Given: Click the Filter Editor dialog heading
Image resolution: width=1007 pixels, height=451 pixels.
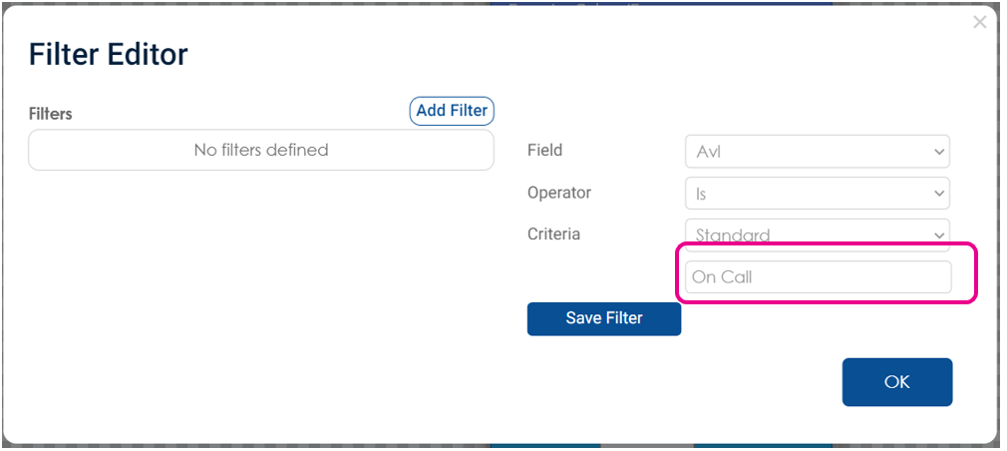Looking at the screenshot, I should (108, 55).
